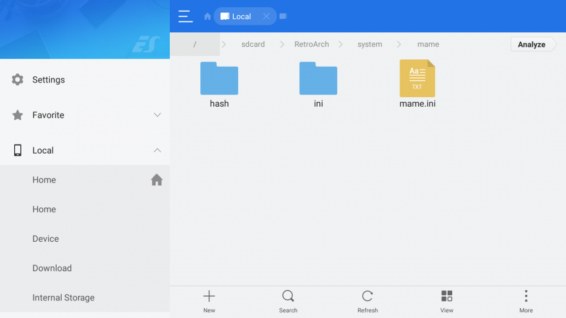566x318 pixels.
Task: Change the layout using View
Action: (447, 301)
